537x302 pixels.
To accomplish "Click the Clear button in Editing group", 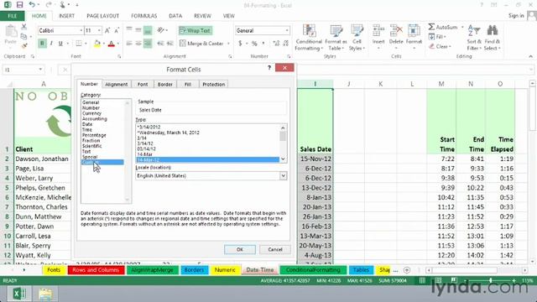I will coord(440,46).
